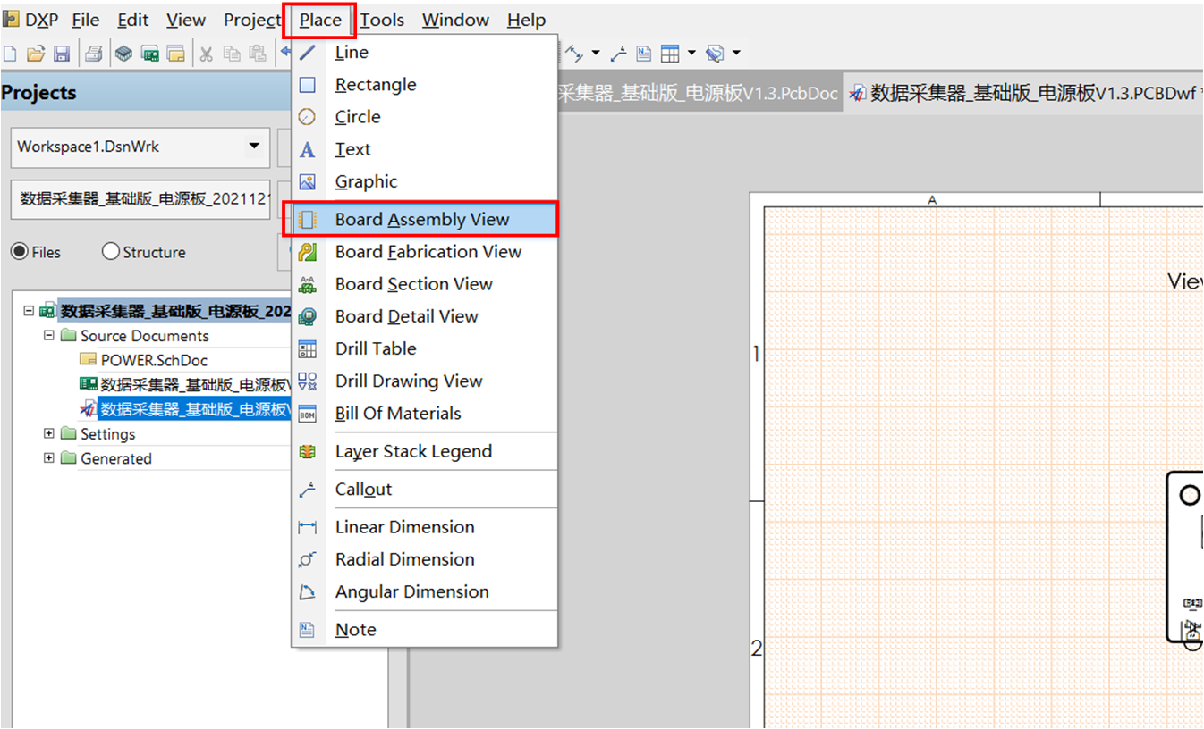
Task: Choose Radial Dimension from the menu
Action: pos(425,559)
